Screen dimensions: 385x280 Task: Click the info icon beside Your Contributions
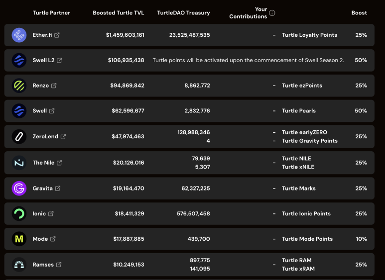click(272, 13)
